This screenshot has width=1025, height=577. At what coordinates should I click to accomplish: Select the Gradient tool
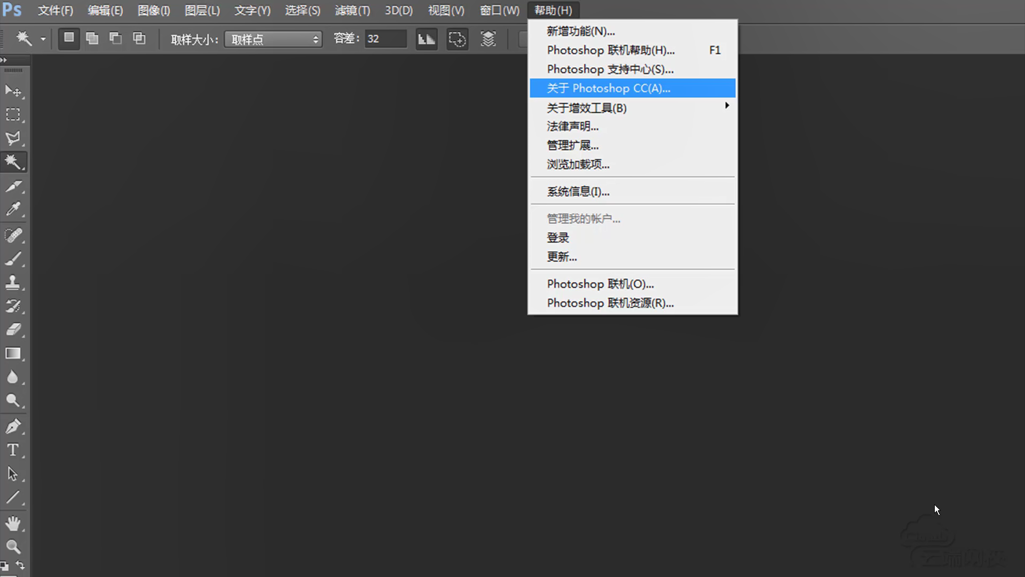pyautogui.click(x=13, y=353)
